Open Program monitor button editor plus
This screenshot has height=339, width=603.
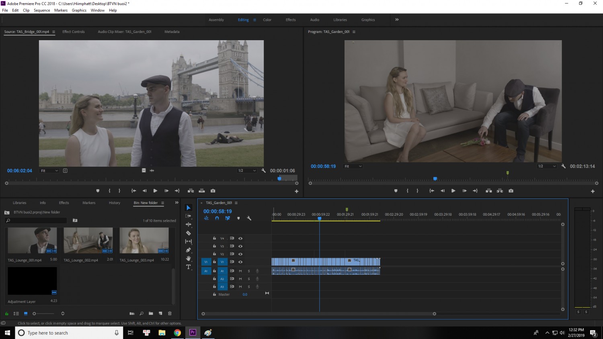point(593,191)
